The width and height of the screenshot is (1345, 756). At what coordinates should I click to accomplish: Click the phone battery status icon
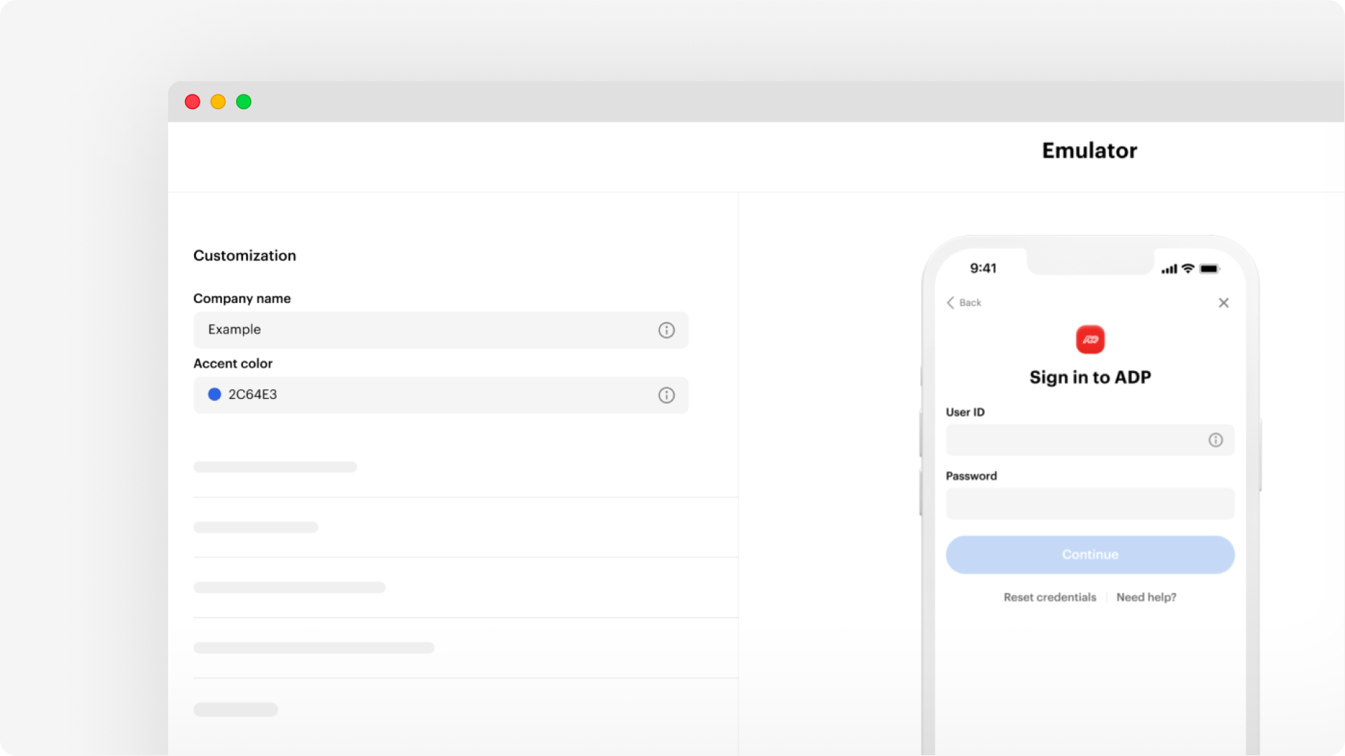coord(1209,269)
